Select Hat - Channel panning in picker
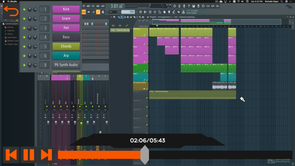Image resolution: width=295 pixels, height=166 pixels. [120, 30]
